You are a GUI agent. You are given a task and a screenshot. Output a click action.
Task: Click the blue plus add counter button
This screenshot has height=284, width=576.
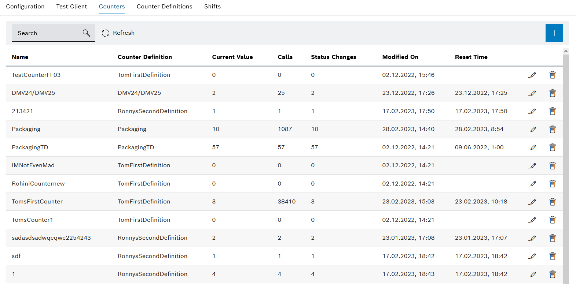pyautogui.click(x=554, y=33)
